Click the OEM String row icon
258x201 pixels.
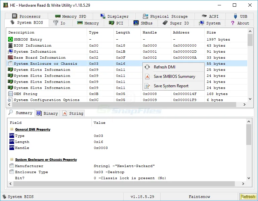click(10, 94)
